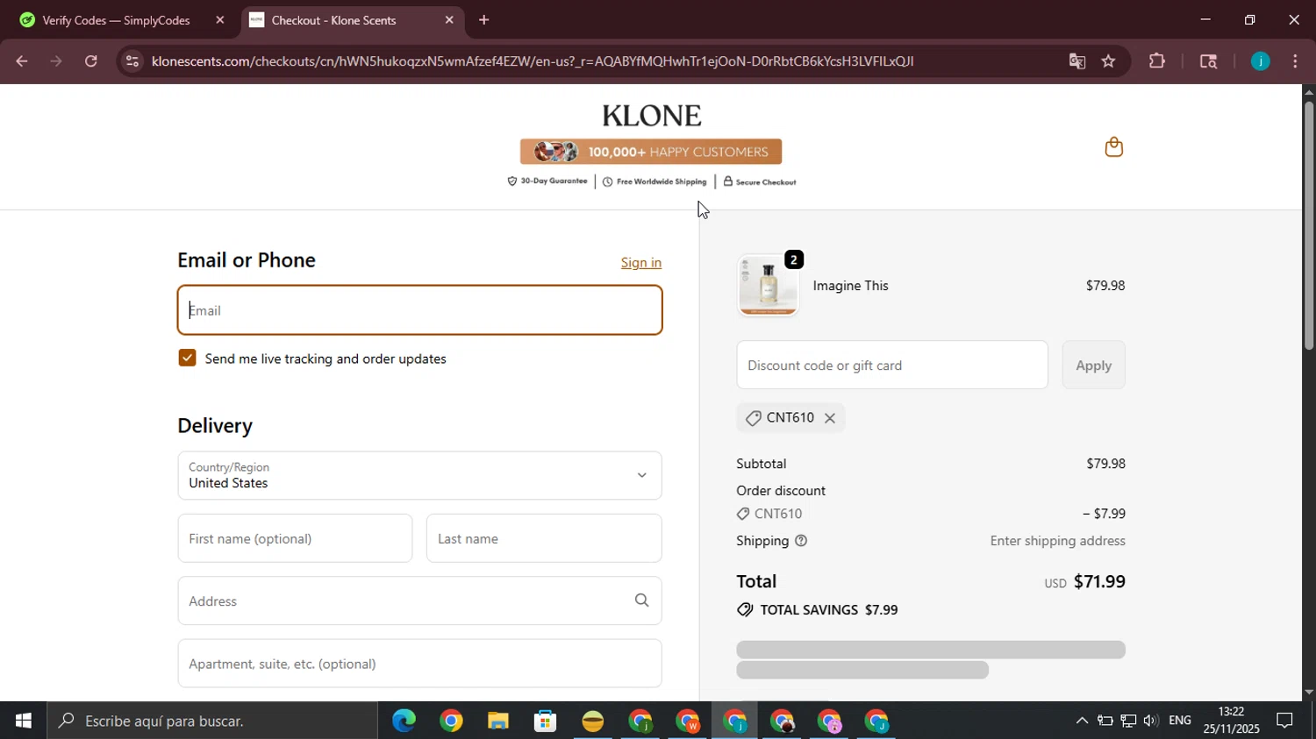Click the address search magnifier icon
This screenshot has width=1316, height=739.
[x=641, y=600]
